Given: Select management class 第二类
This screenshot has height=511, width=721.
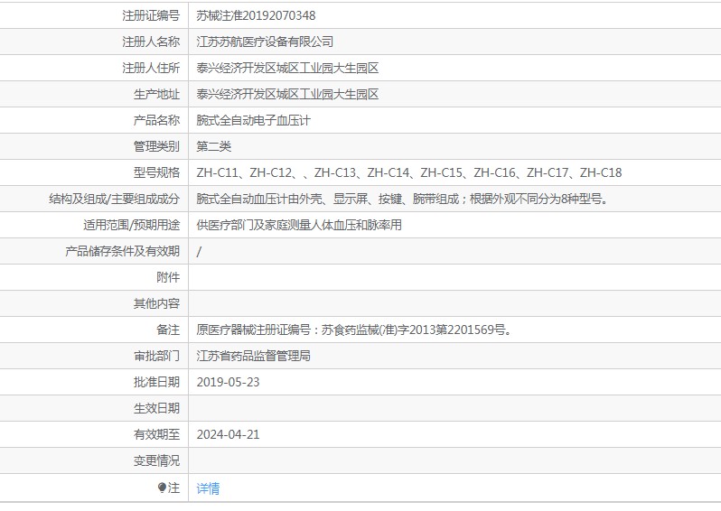Looking at the screenshot, I should (x=214, y=146).
